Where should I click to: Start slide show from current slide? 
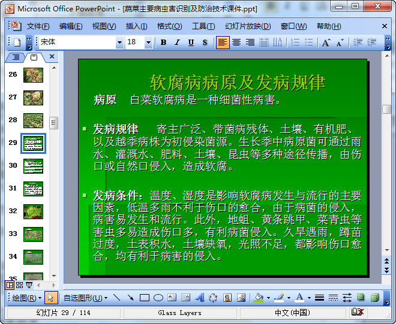[x=29, y=285]
